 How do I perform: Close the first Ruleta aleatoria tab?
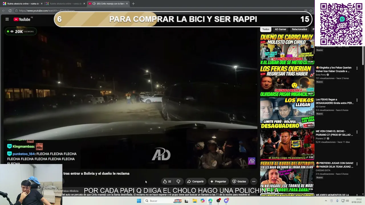(x=42, y=4)
